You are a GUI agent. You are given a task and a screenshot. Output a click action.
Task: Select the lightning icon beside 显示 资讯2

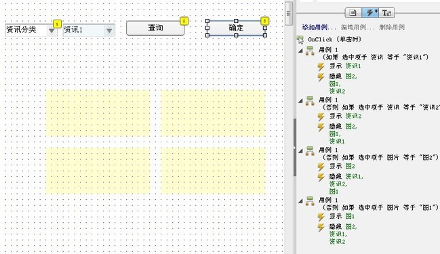tap(321, 117)
